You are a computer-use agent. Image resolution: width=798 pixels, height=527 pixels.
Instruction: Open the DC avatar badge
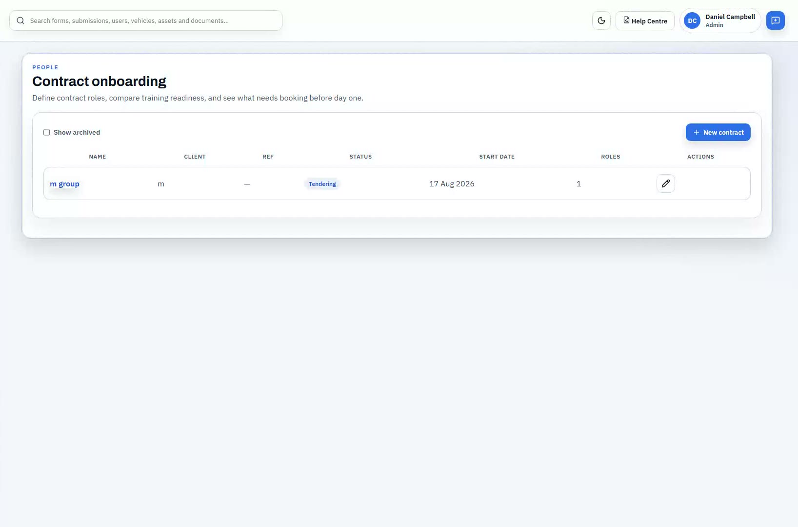(692, 20)
